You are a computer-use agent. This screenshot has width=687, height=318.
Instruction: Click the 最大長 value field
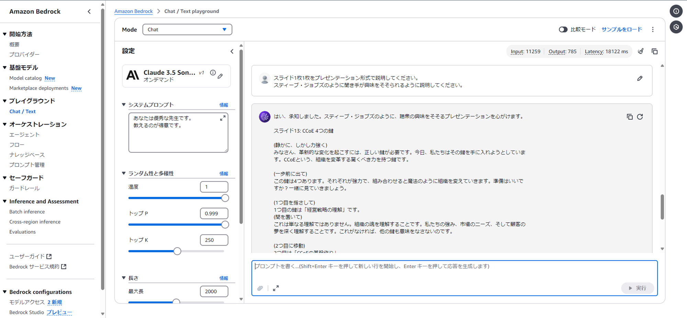point(214,292)
